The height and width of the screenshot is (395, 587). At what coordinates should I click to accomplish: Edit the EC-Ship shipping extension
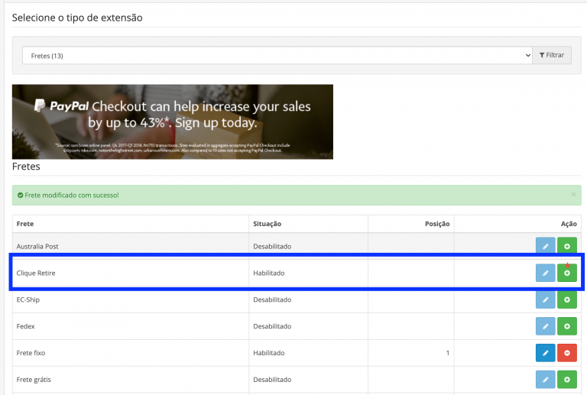click(545, 299)
